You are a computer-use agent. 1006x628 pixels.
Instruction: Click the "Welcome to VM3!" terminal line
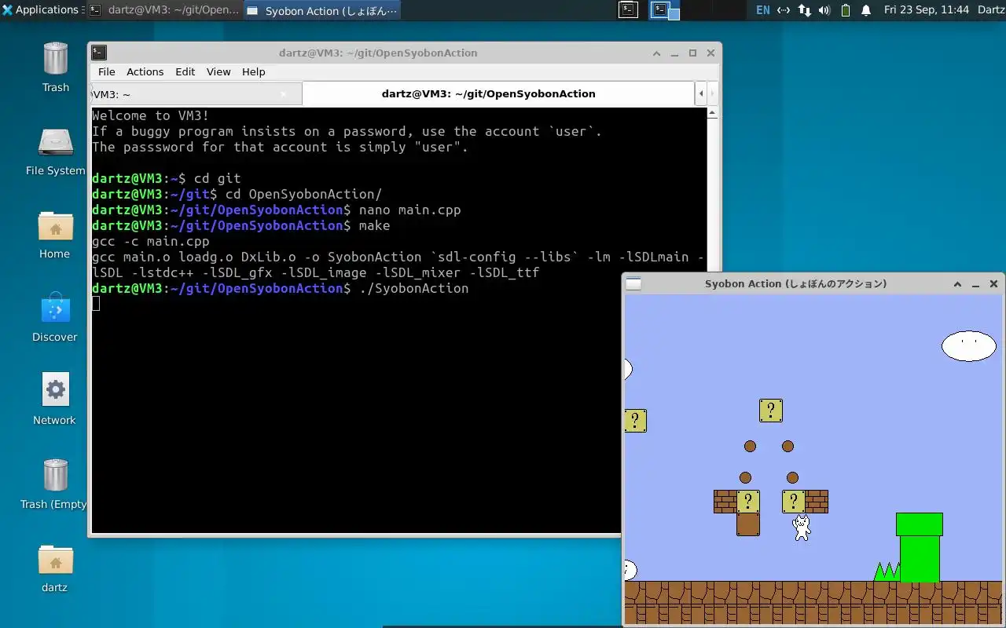click(151, 115)
